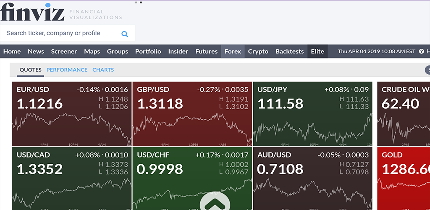Screen dimensions: 430x210
Task: Click the USD/JPY pair label
Action: (x=273, y=89)
